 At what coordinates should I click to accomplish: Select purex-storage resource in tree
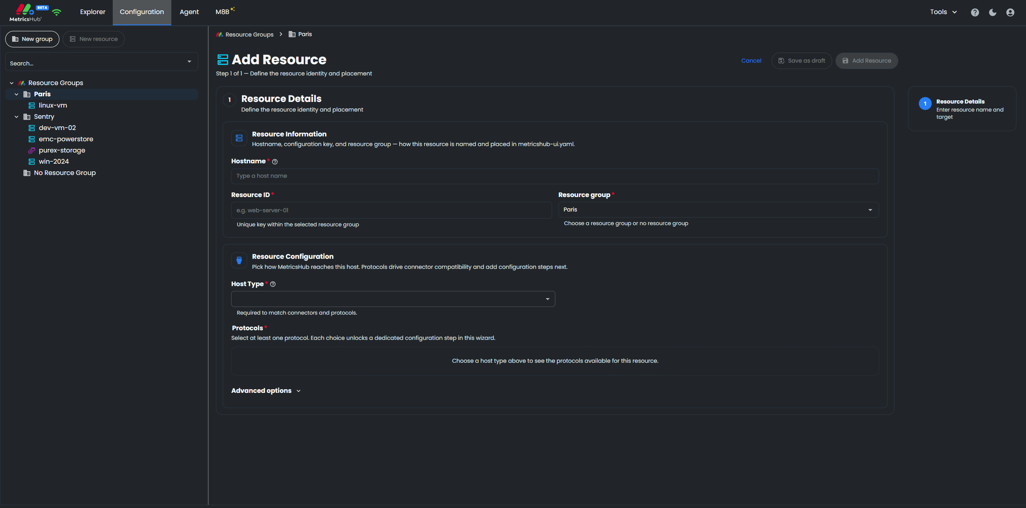pos(62,150)
